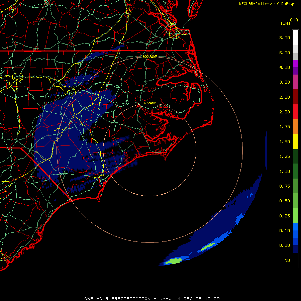
Task: Click the 2.50 legend value
Action: click(x=285, y=97)
